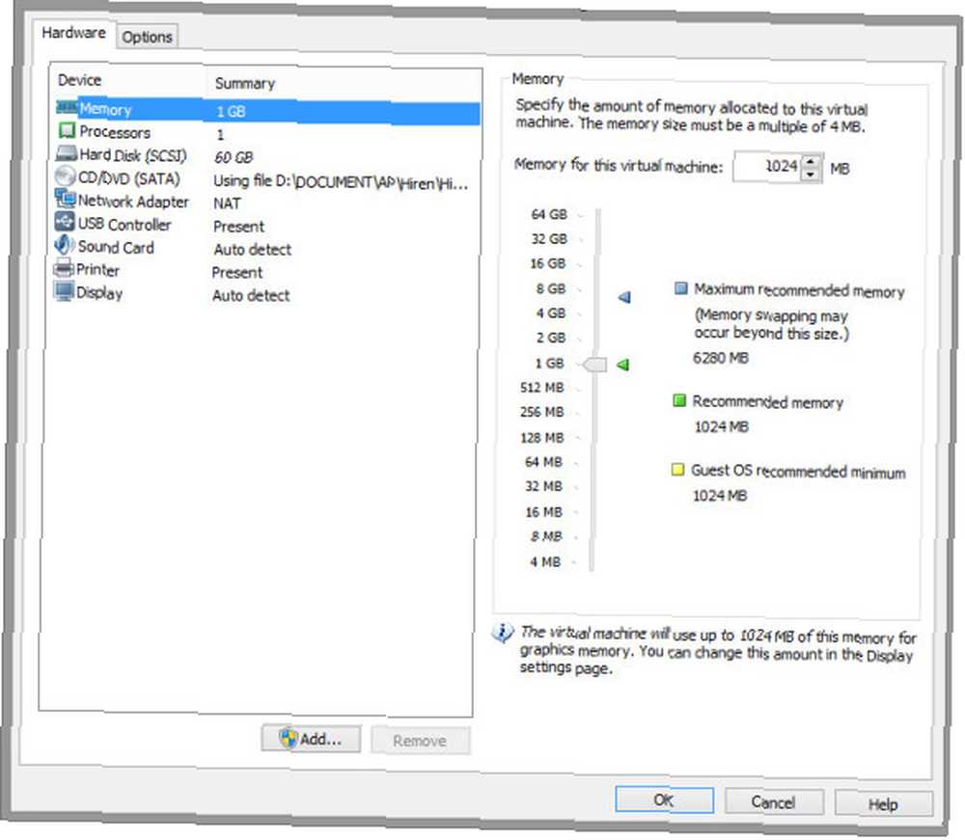Select the USB Controller row
Image resolution: width=965 pixels, height=840 pixels.
click(264, 225)
